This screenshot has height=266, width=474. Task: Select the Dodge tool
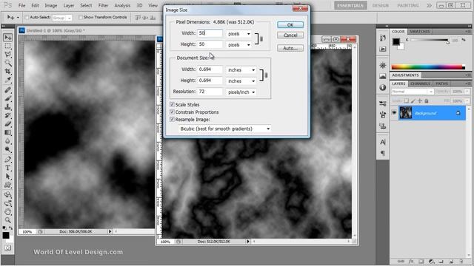point(8,149)
